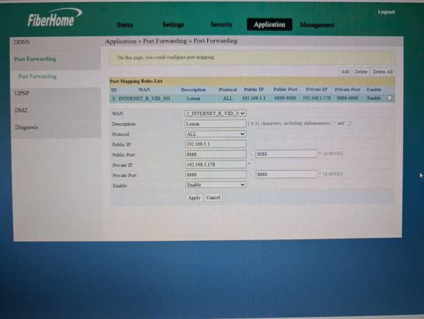Open Diagnosis in the sidebar
Screen dimensions: 424x319
[26, 127]
